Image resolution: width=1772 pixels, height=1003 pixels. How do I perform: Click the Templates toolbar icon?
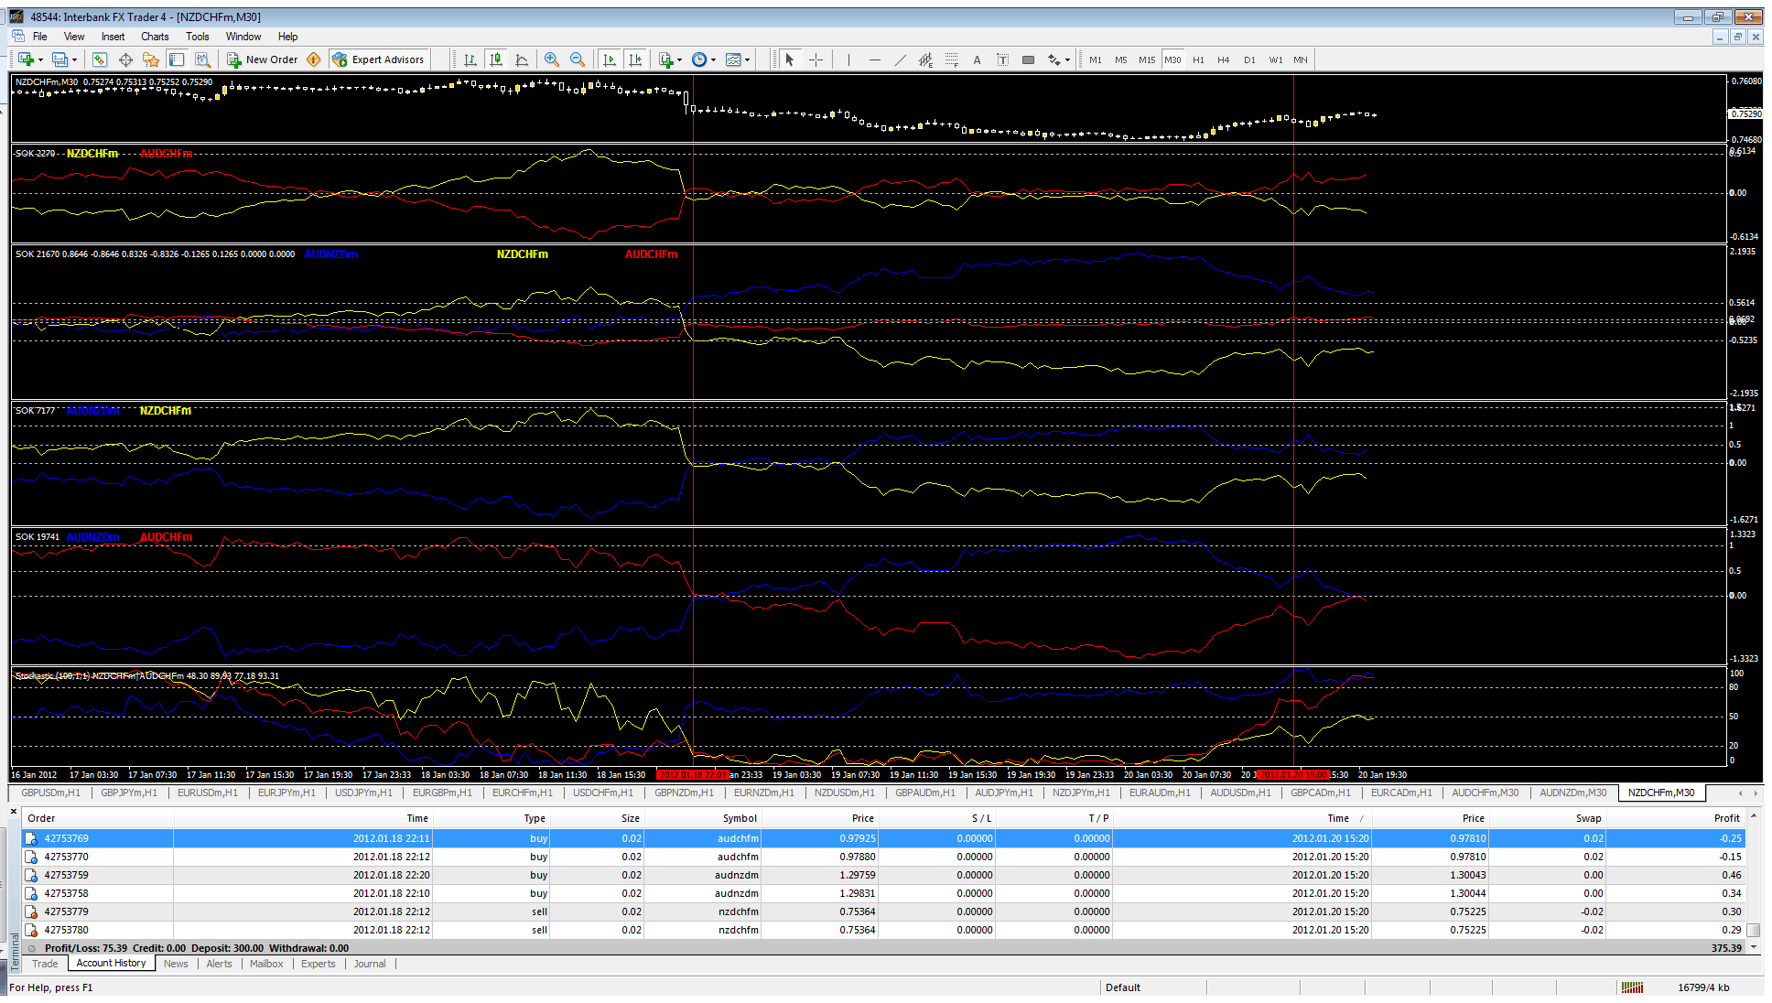[x=733, y=59]
